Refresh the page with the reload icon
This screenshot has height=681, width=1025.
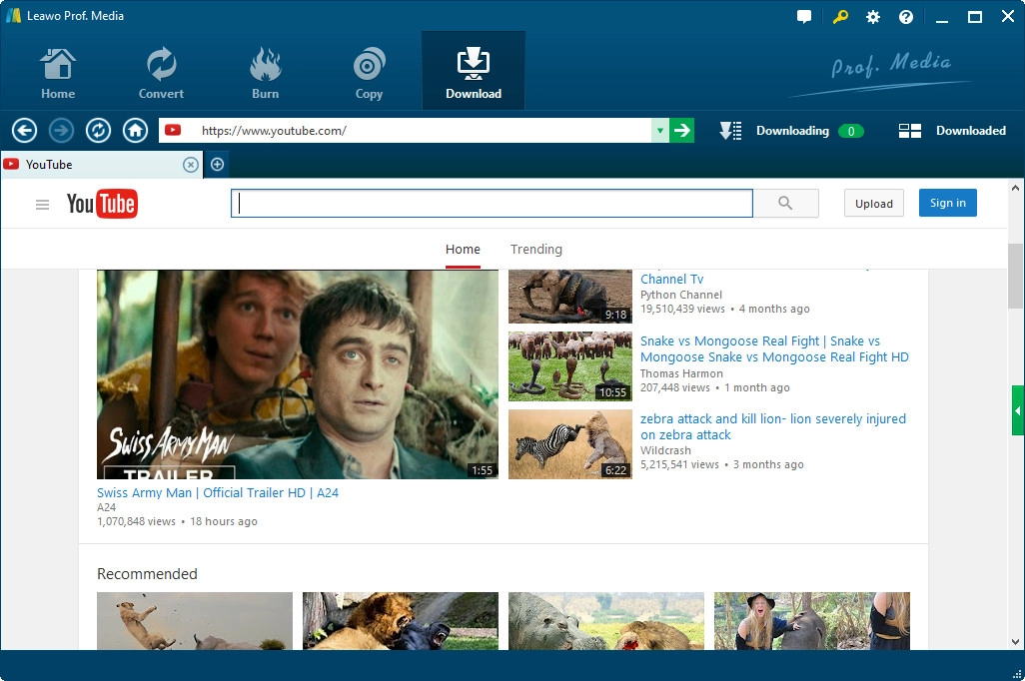pyautogui.click(x=98, y=131)
